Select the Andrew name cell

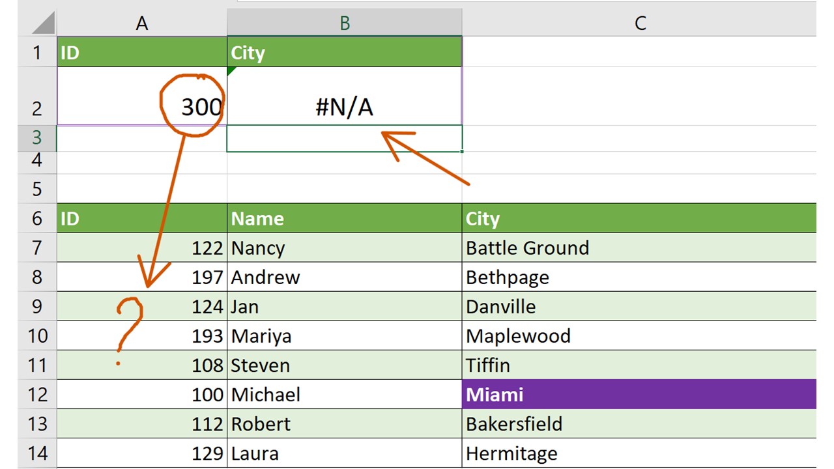[x=345, y=277]
